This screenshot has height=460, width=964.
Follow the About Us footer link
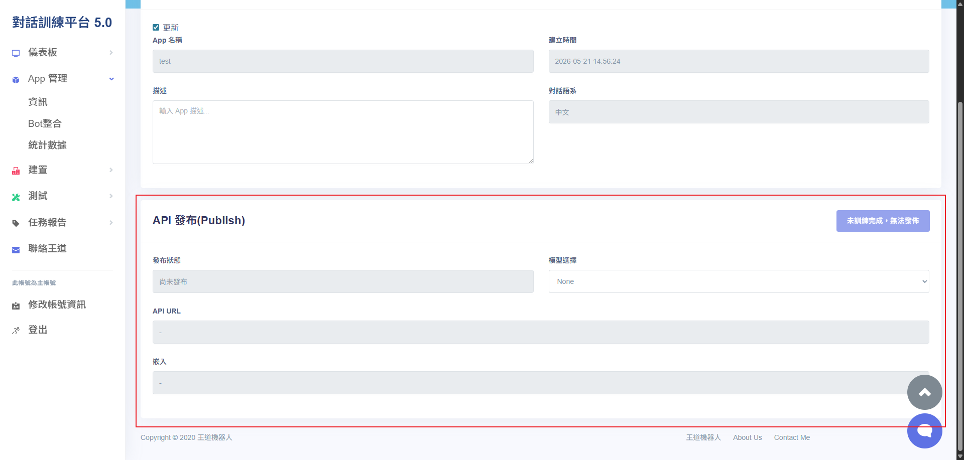[747, 437]
